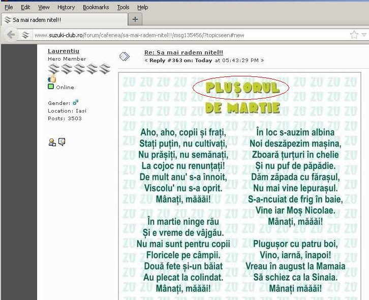Open the Edit menu
369x300 pixels.
click(25, 7)
